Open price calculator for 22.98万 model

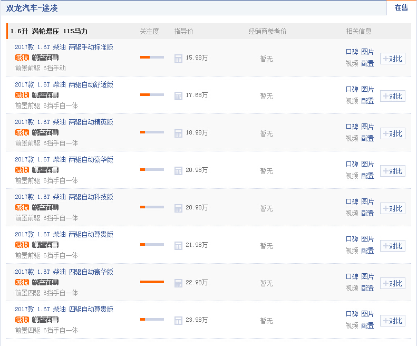(x=178, y=283)
